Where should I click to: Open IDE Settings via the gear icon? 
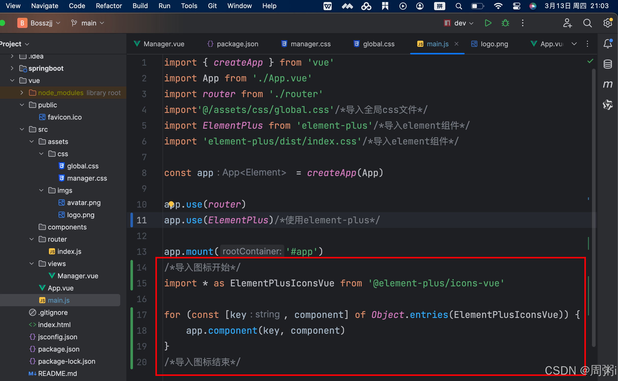point(608,23)
